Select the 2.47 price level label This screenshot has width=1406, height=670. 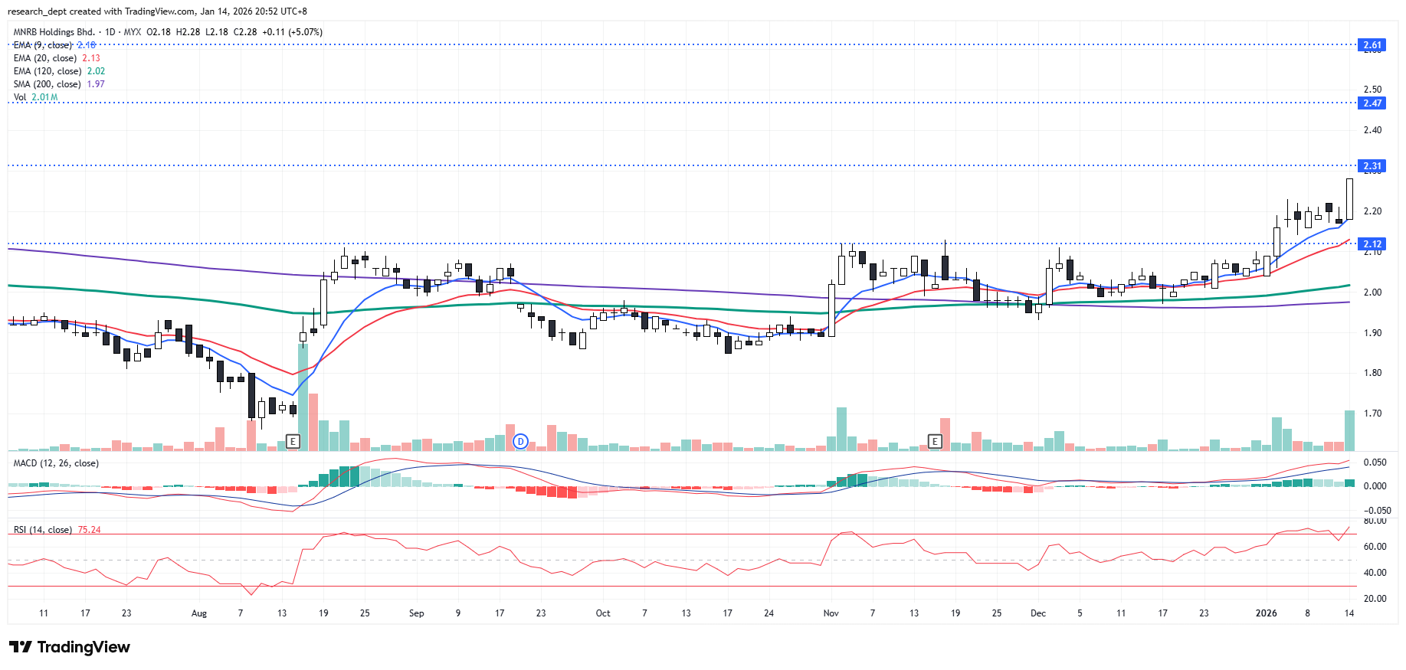pos(1372,103)
